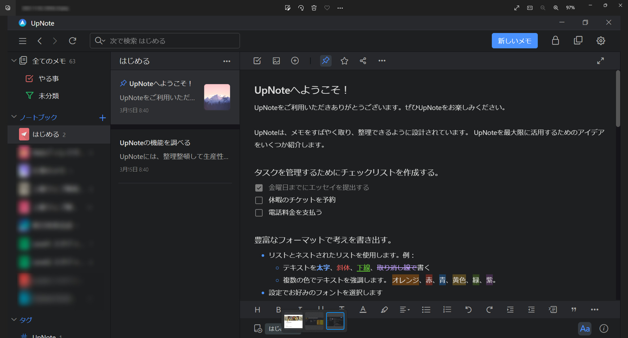The height and width of the screenshot is (338, 628).
Task: Click the sync refresh icon
Action: coord(73,41)
